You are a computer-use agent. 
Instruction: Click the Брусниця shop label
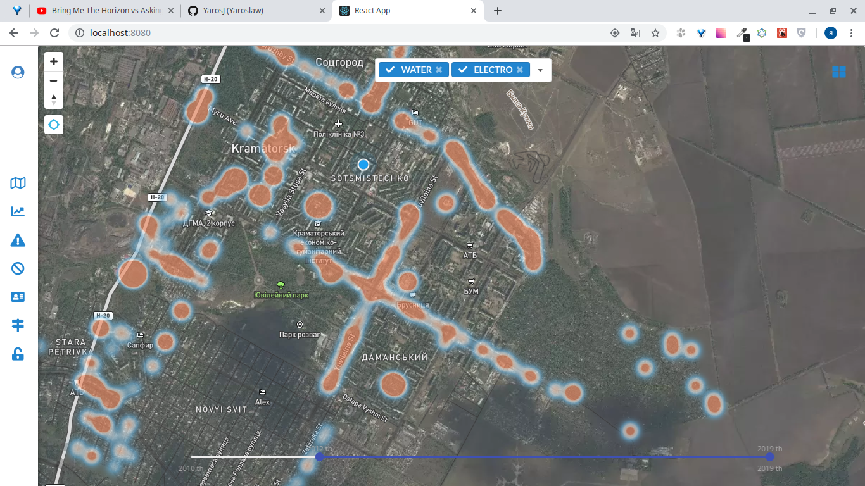413,304
